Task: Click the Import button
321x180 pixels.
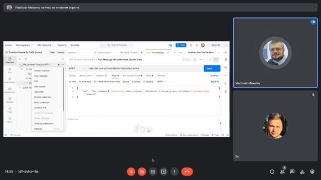Action: click(61, 52)
